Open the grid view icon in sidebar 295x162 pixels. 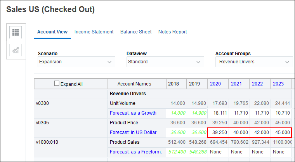point(16,32)
